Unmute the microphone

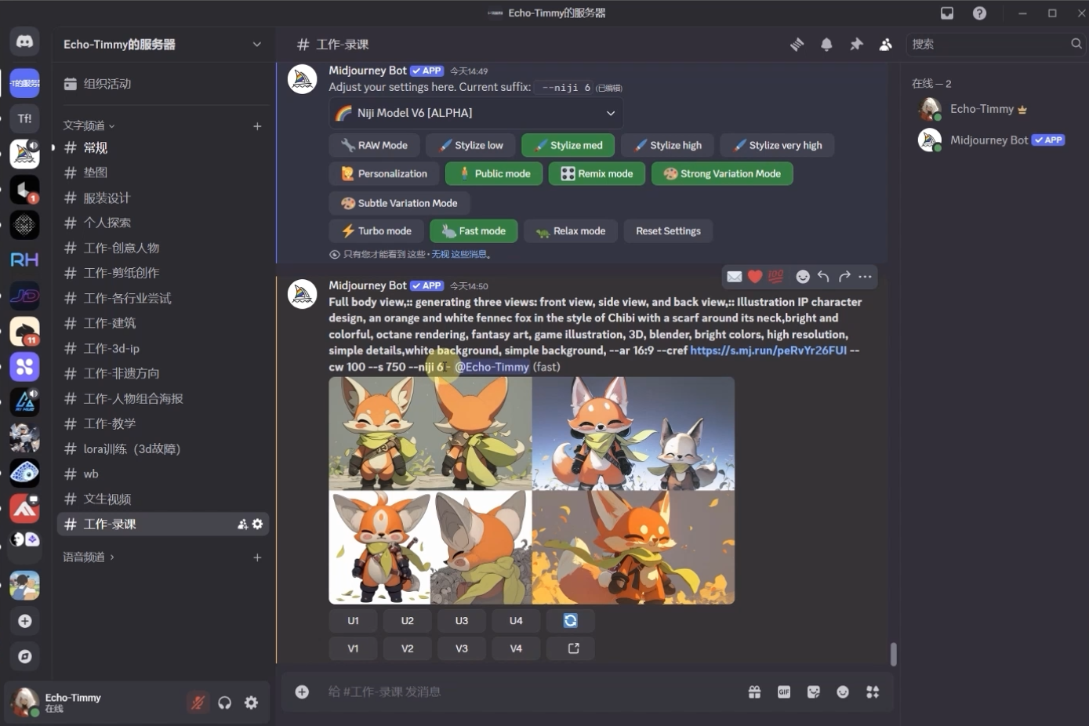click(198, 702)
